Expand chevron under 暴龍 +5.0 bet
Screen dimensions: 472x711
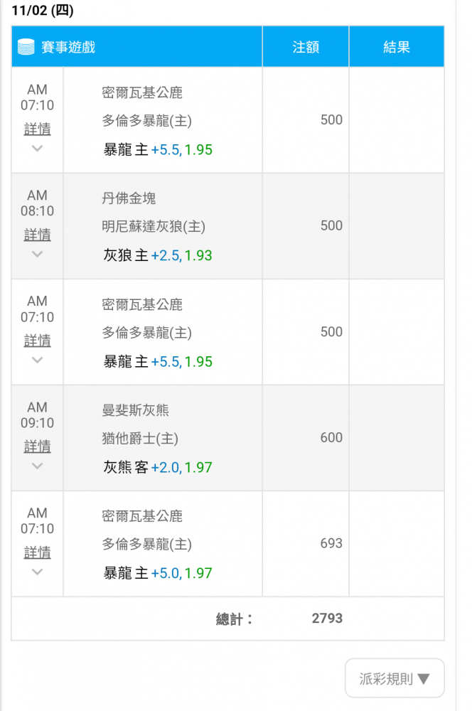click(x=37, y=572)
